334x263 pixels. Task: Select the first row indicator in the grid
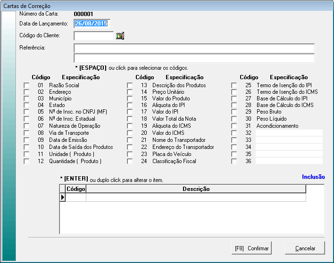pyautogui.click(x=62, y=197)
